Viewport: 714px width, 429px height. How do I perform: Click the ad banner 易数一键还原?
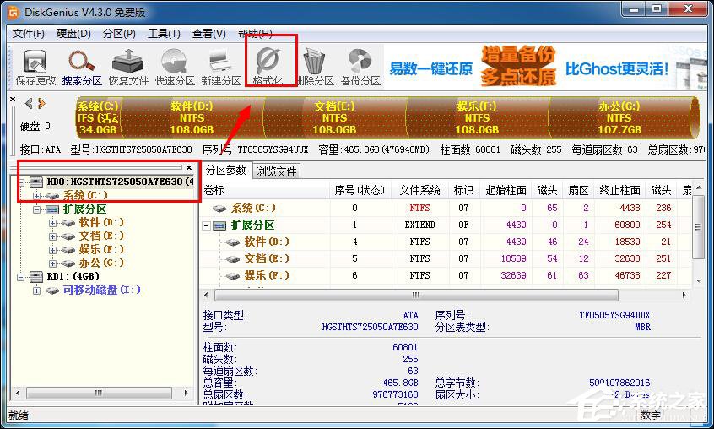(x=430, y=68)
